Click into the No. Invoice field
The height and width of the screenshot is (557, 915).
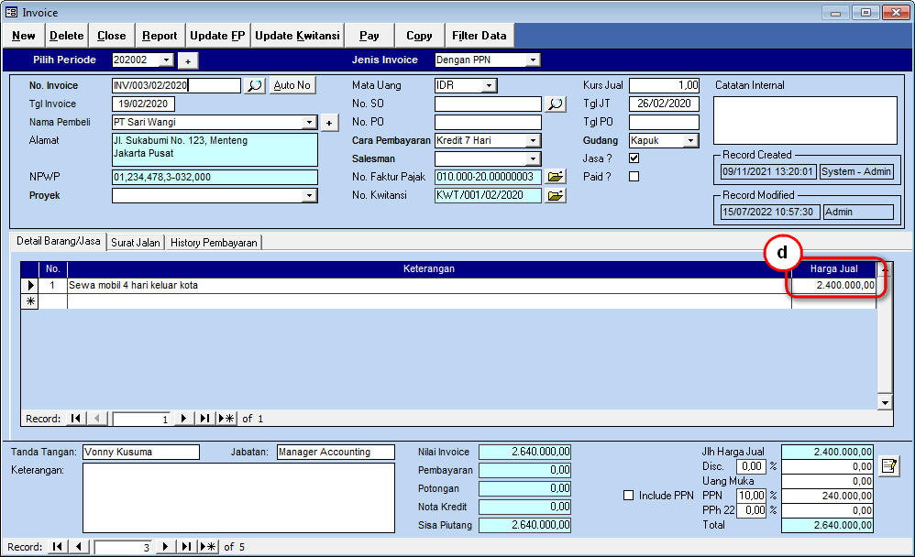(176, 86)
